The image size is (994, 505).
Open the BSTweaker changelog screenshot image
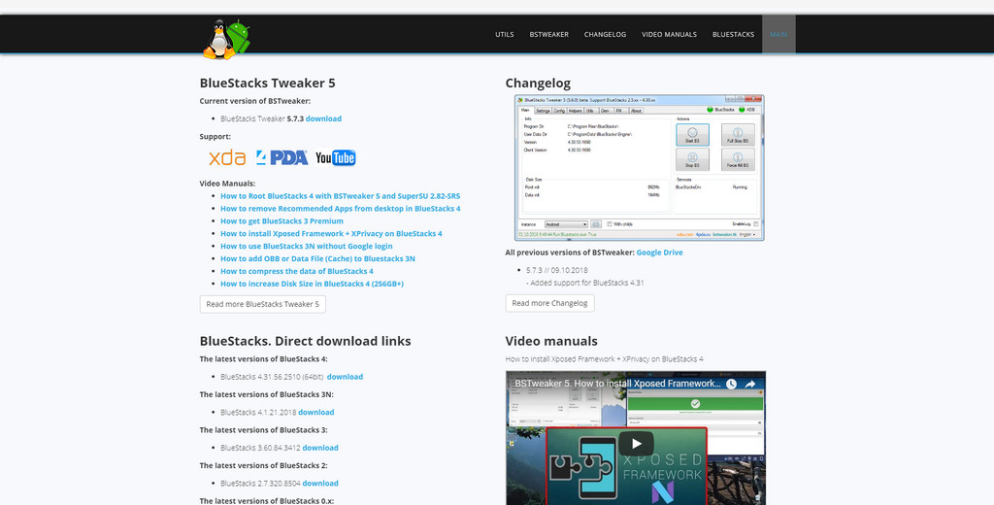coord(639,167)
